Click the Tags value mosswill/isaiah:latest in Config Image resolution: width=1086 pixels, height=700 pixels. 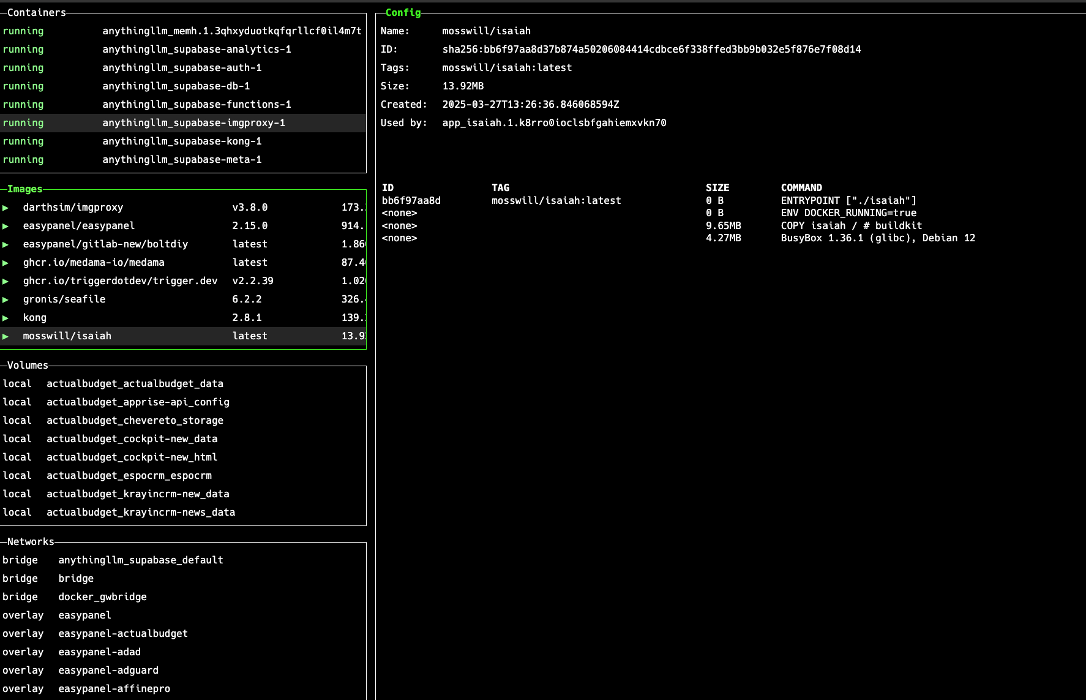[507, 67]
